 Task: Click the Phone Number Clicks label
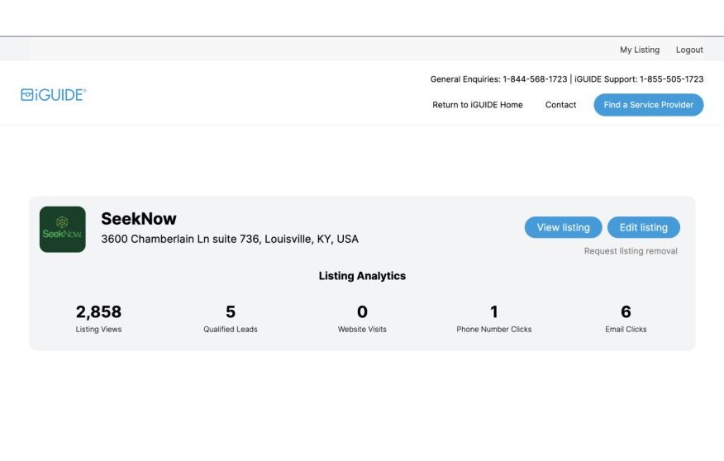point(494,330)
